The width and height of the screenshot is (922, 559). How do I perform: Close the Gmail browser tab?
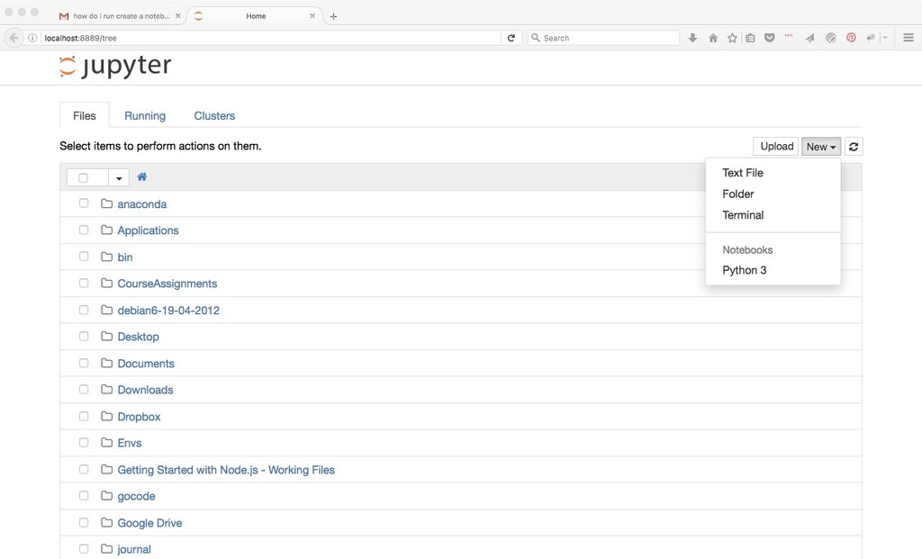click(x=177, y=16)
